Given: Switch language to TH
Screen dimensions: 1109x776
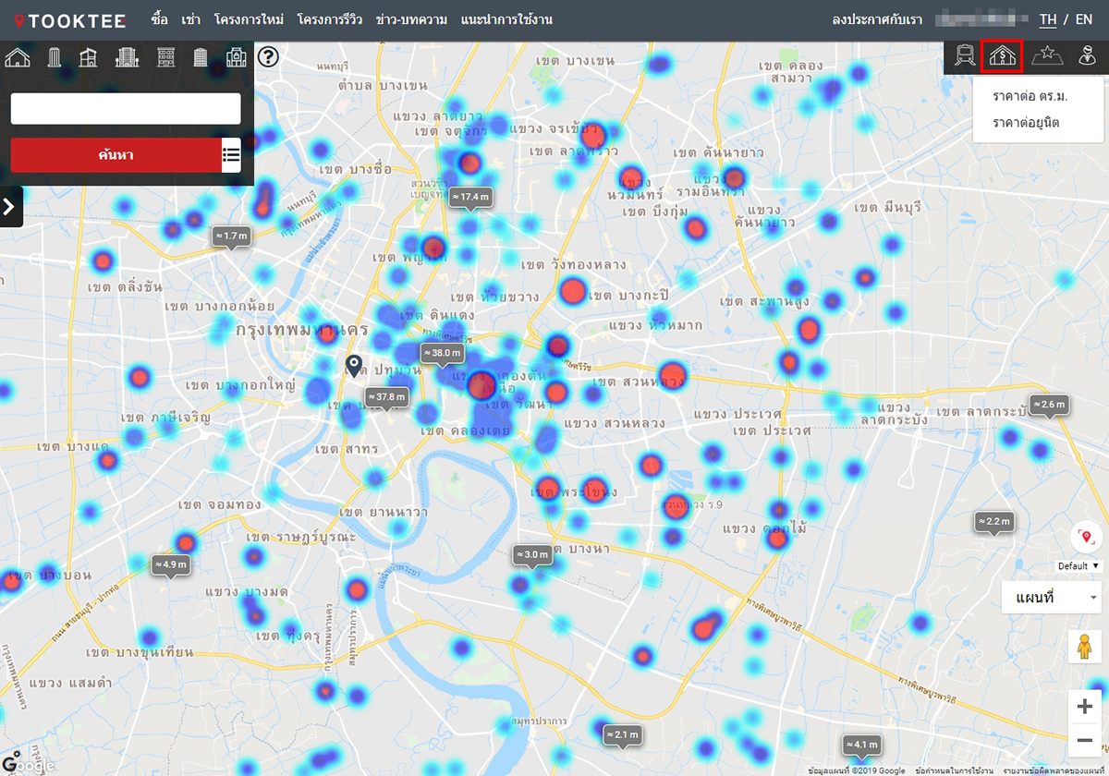Looking at the screenshot, I should [x=1047, y=19].
